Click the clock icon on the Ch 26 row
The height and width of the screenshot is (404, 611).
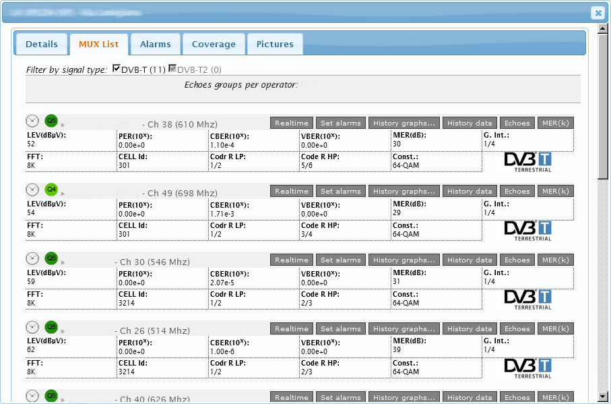pyautogui.click(x=32, y=327)
